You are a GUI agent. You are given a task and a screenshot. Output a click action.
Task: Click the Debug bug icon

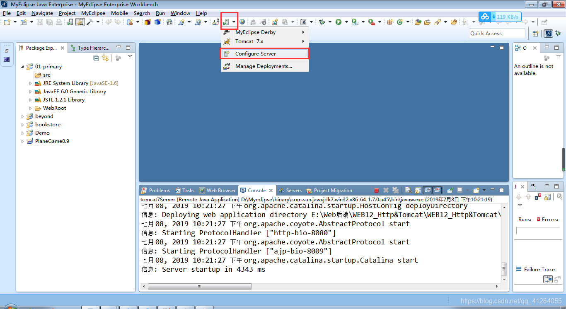click(322, 22)
